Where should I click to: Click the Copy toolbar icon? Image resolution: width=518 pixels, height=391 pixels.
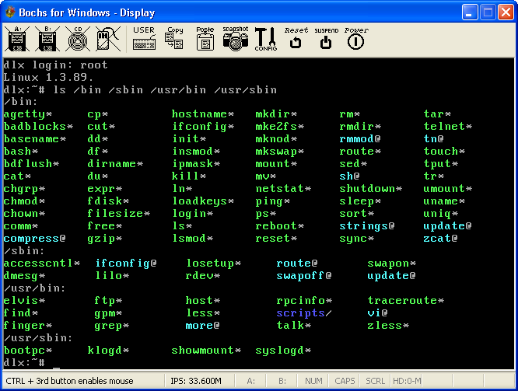(174, 38)
